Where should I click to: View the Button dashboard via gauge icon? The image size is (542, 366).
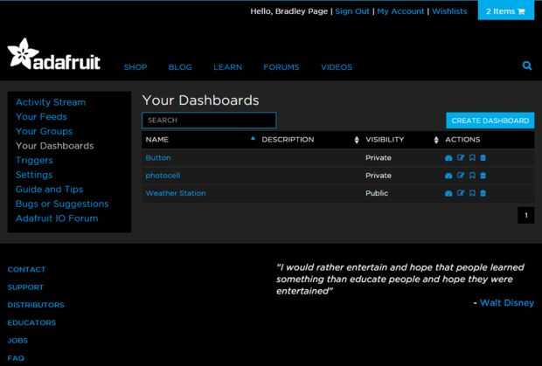pos(448,158)
